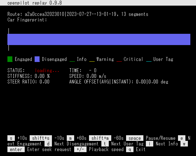Screen dimensions: 196x156
Task: Click the 'i' Next Info key hint
Action: pyautogui.click(x=149, y=144)
